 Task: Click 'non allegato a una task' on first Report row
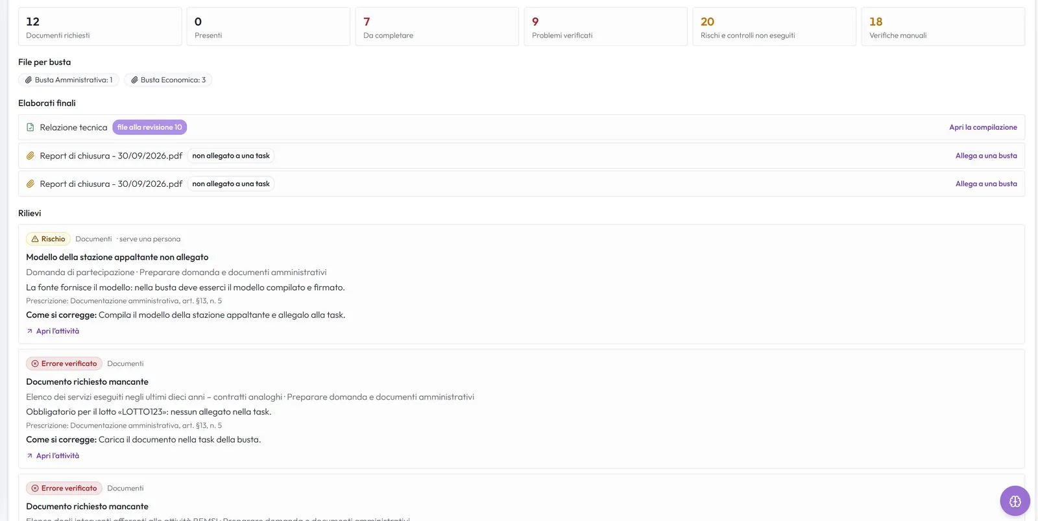point(231,156)
